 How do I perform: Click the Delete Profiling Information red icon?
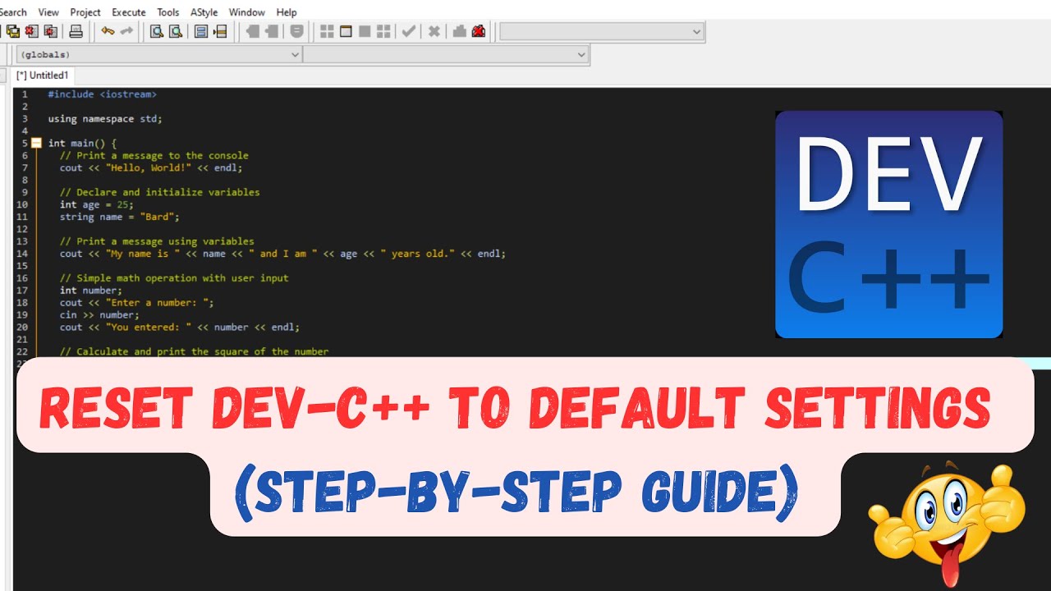479,31
